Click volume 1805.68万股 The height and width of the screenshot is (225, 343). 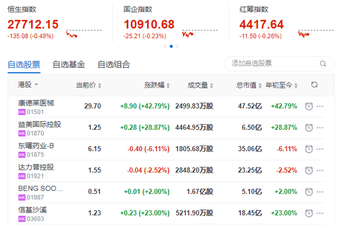pyautogui.click(x=194, y=149)
